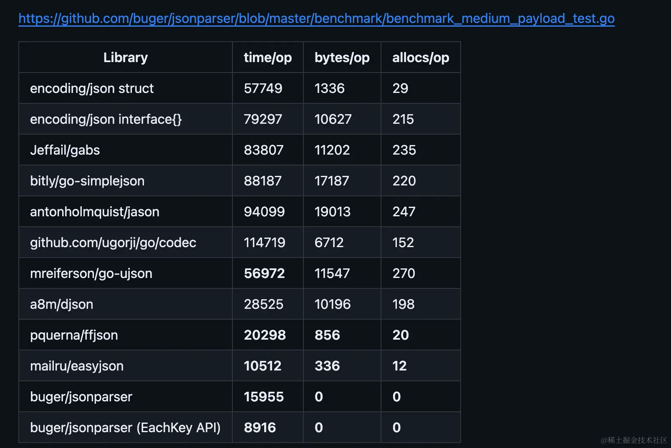Select the encoding/json struct row label
The height and width of the screenshot is (448, 671).
pyautogui.click(x=92, y=88)
